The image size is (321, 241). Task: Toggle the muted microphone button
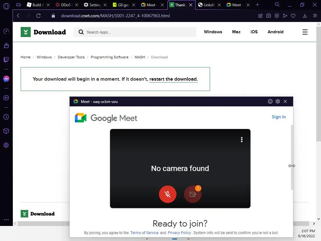(x=168, y=194)
